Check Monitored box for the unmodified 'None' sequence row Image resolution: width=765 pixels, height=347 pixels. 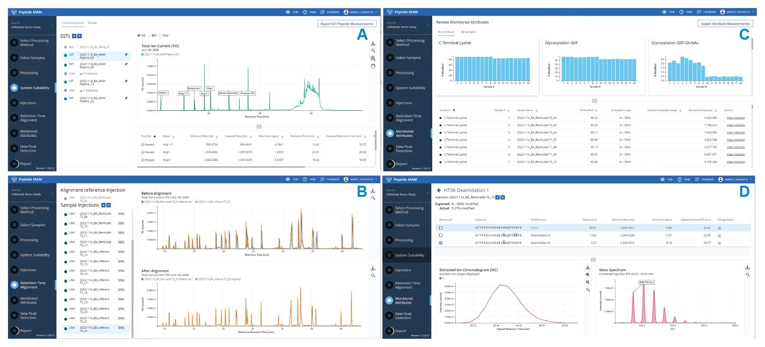click(x=441, y=228)
